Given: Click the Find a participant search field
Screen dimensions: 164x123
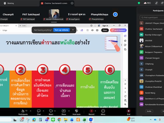Looking at the screenshot, I should [152, 17].
